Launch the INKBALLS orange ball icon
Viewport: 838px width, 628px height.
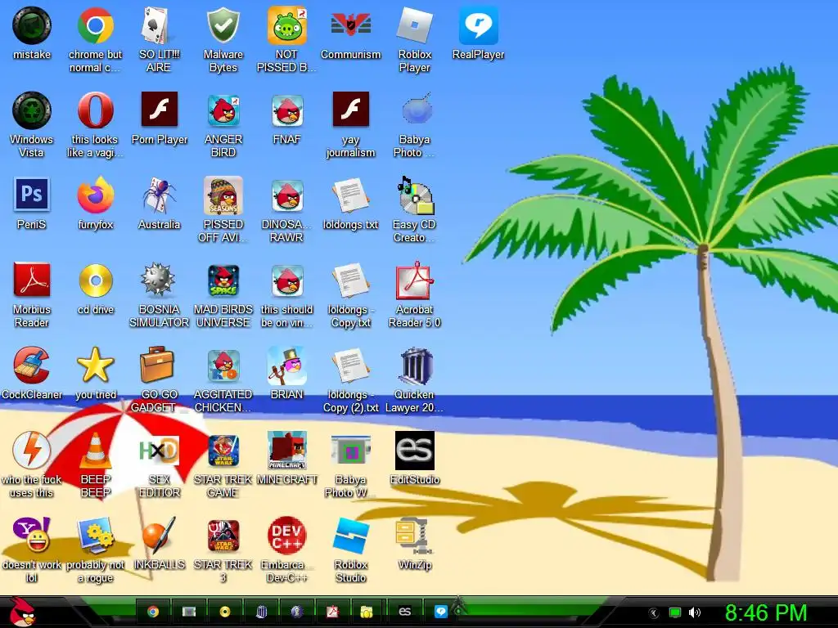159,535
